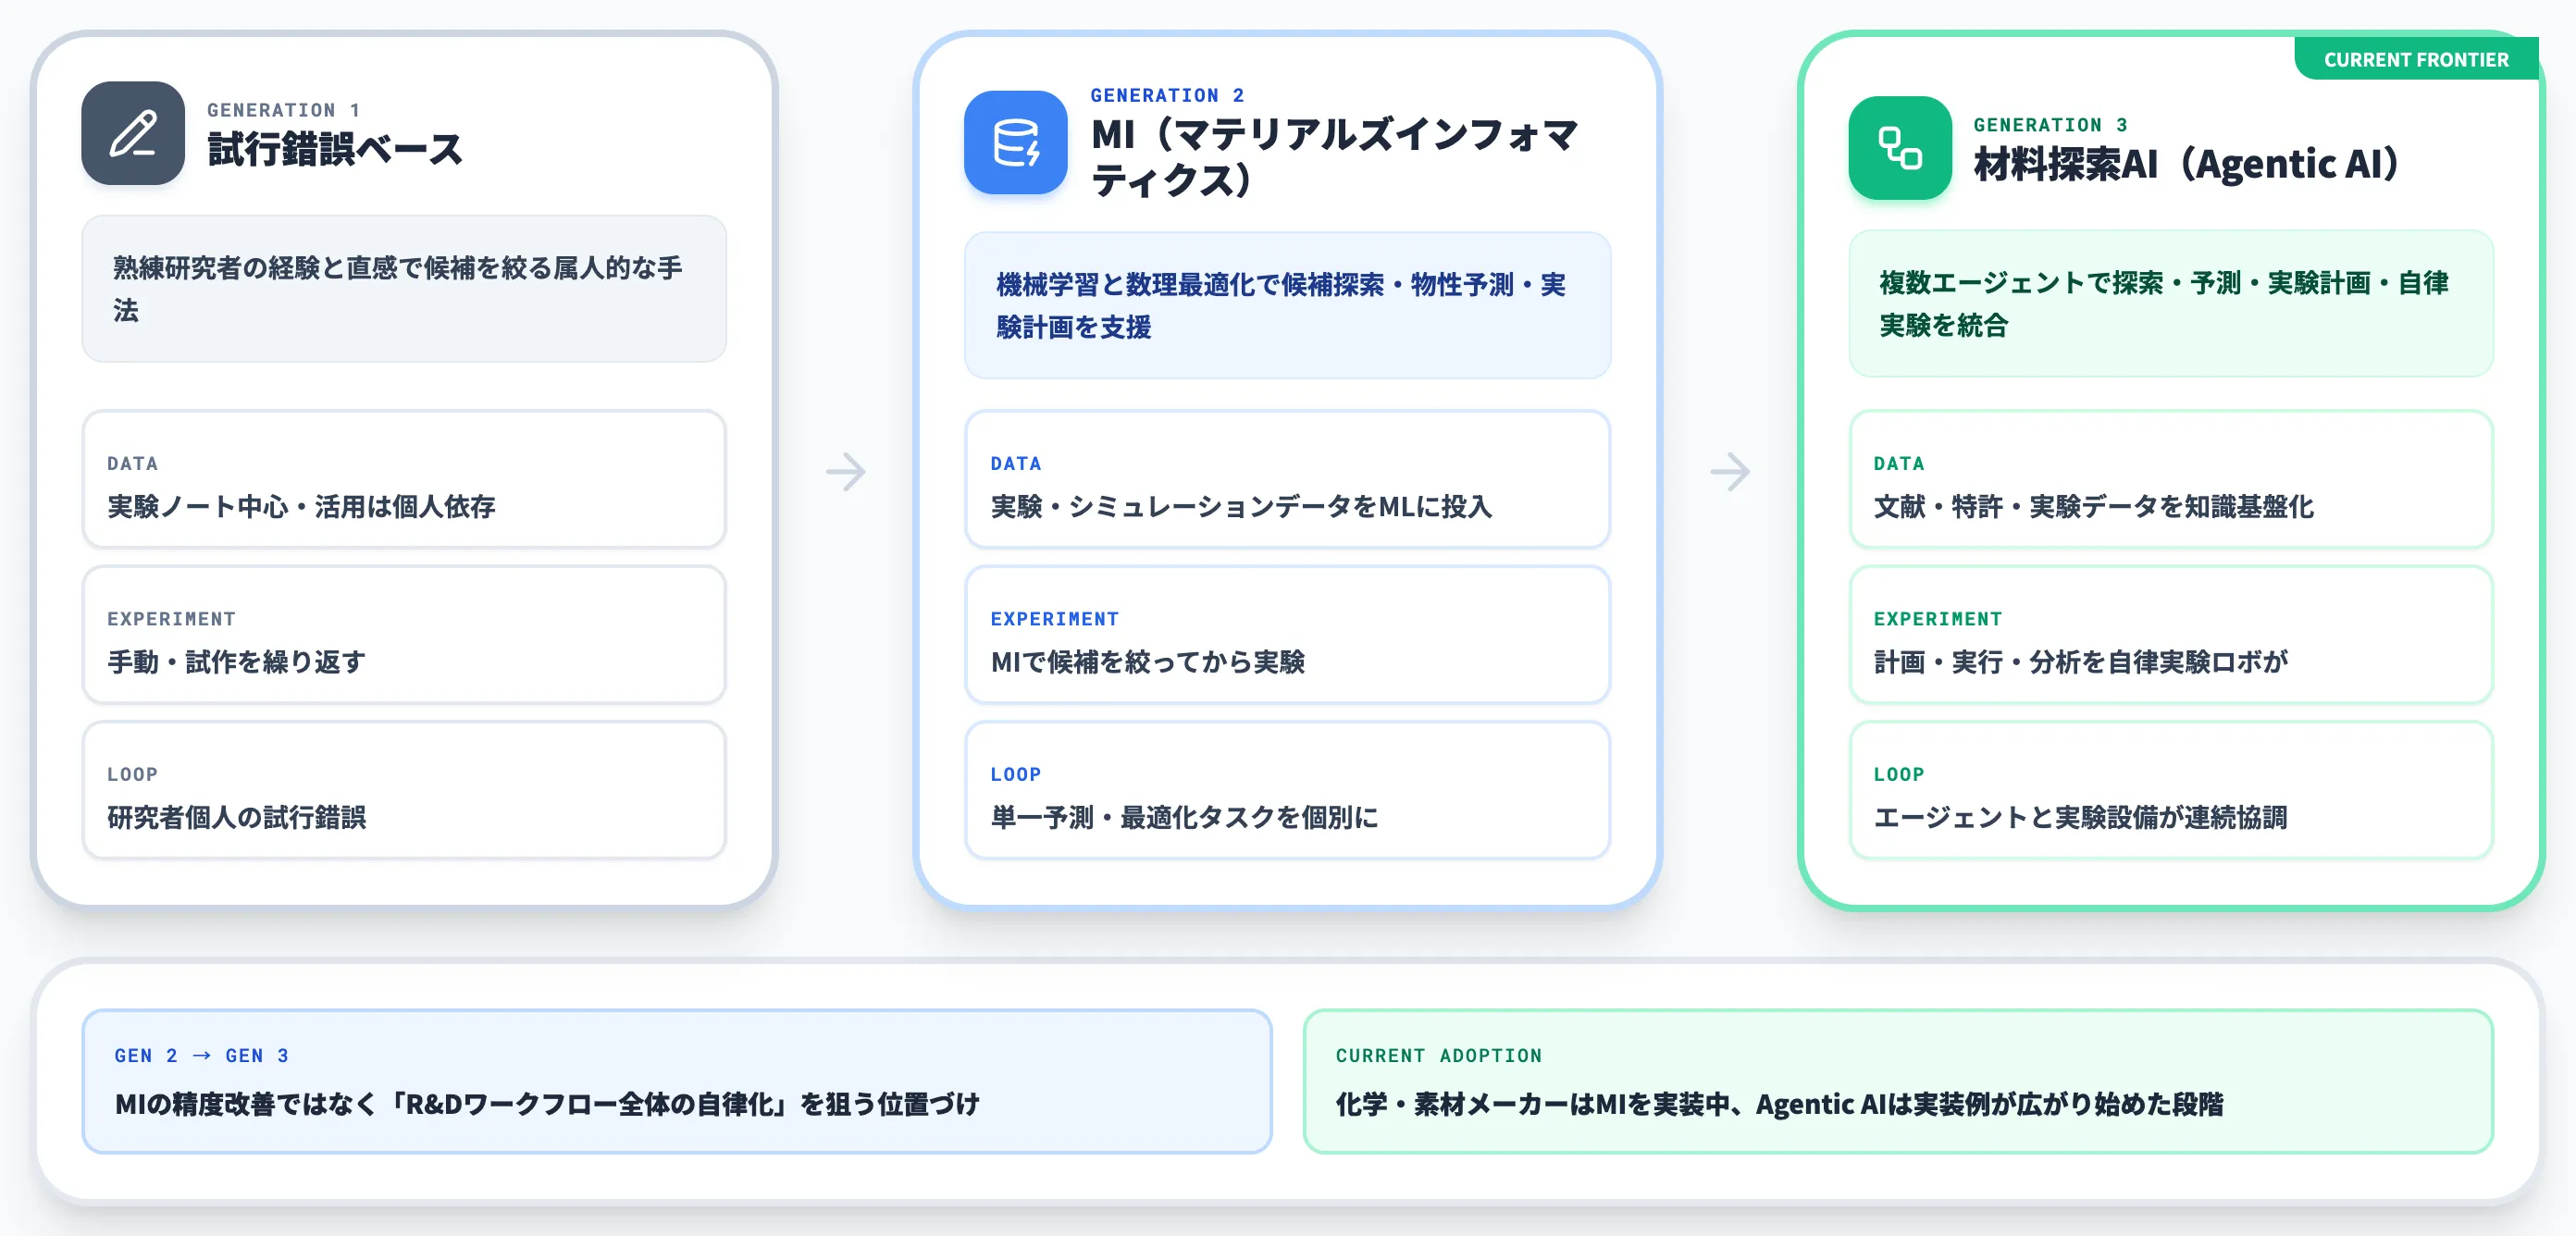Screen dimensions: 2576x1236
Task: Click the pencil icon for Generation 1
Action: pyautogui.click(x=133, y=133)
